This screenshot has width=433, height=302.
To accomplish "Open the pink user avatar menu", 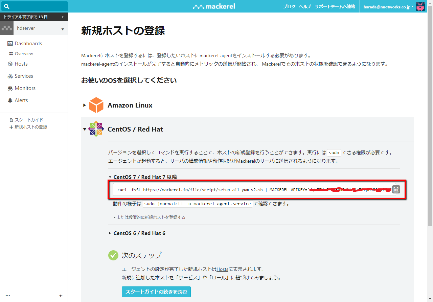I will click(420, 6).
